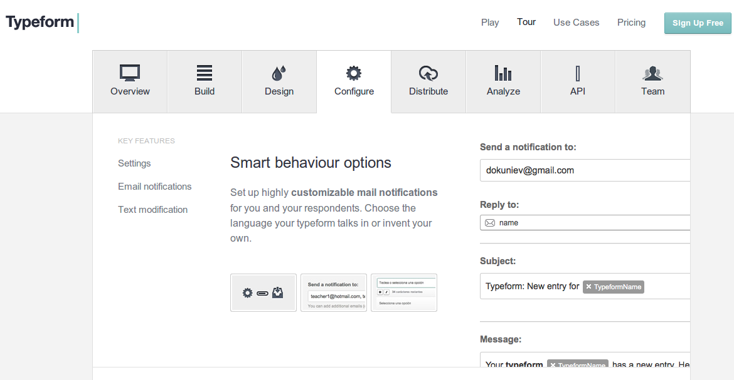Click the 'Send a notification to:' label
The height and width of the screenshot is (380, 734).
tap(528, 146)
